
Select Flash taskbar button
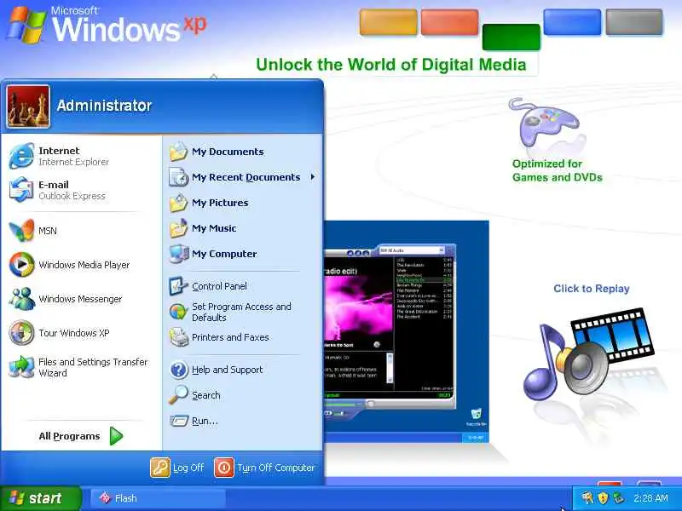(159, 498)
